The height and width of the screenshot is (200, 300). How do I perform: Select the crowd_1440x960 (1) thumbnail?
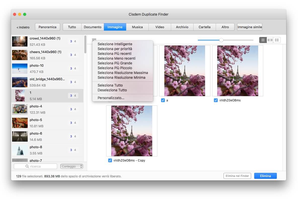(x=20, y=42)
